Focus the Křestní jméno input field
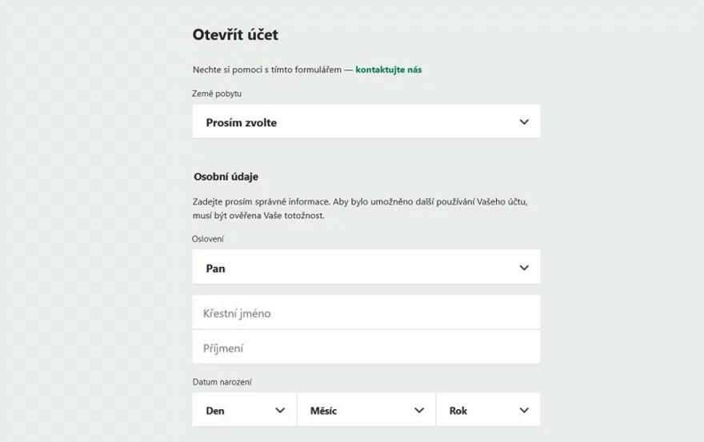704x442 pixels. click(x=366, y=313)
